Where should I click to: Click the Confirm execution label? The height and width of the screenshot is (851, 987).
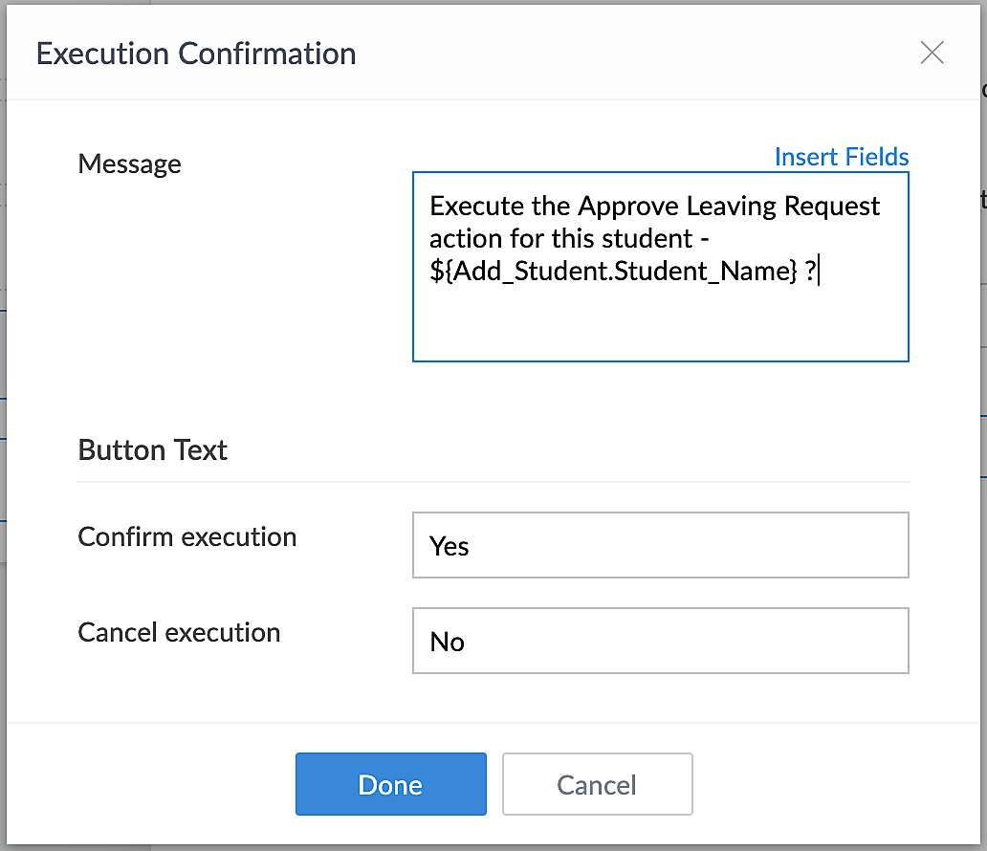[187, 536]
